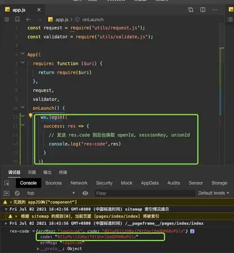Open the Default levels dropdown
This screenshot has height=253, width=234.
213,193
